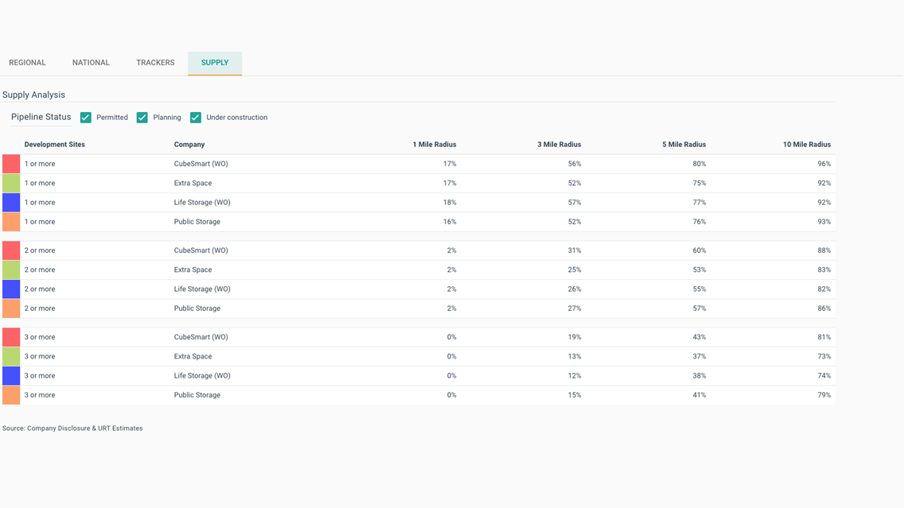The image size is (904, 508).
Task: Switch to the NATIONAL tab
Action: click(x=91, y=63)
